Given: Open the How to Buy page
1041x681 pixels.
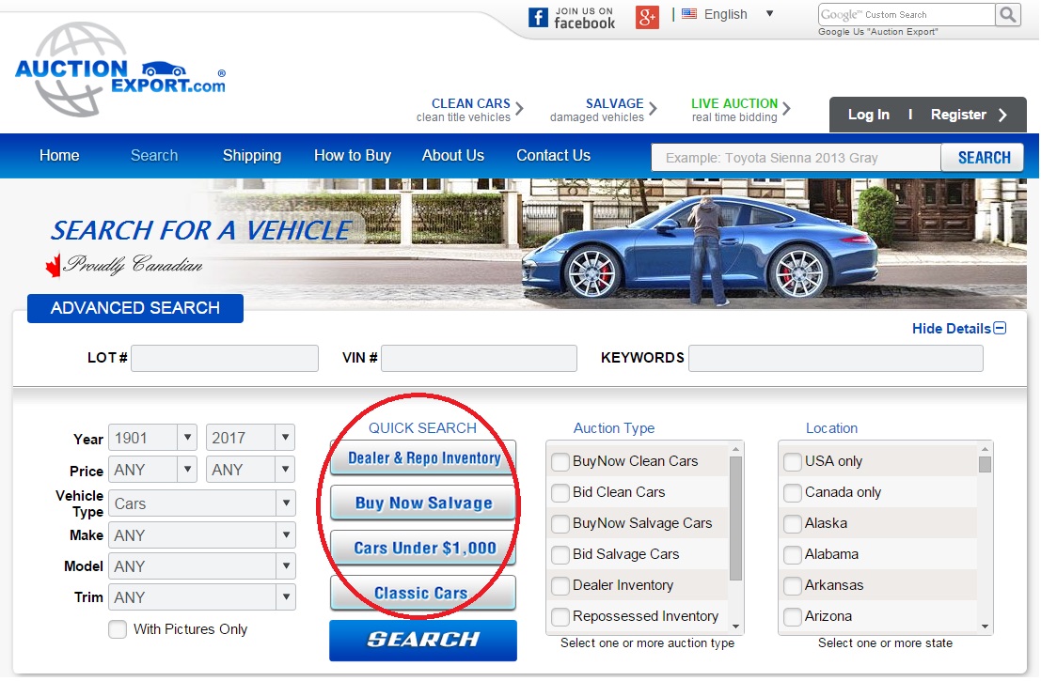Looking at the screenshot, I should (x=353, y=156).
